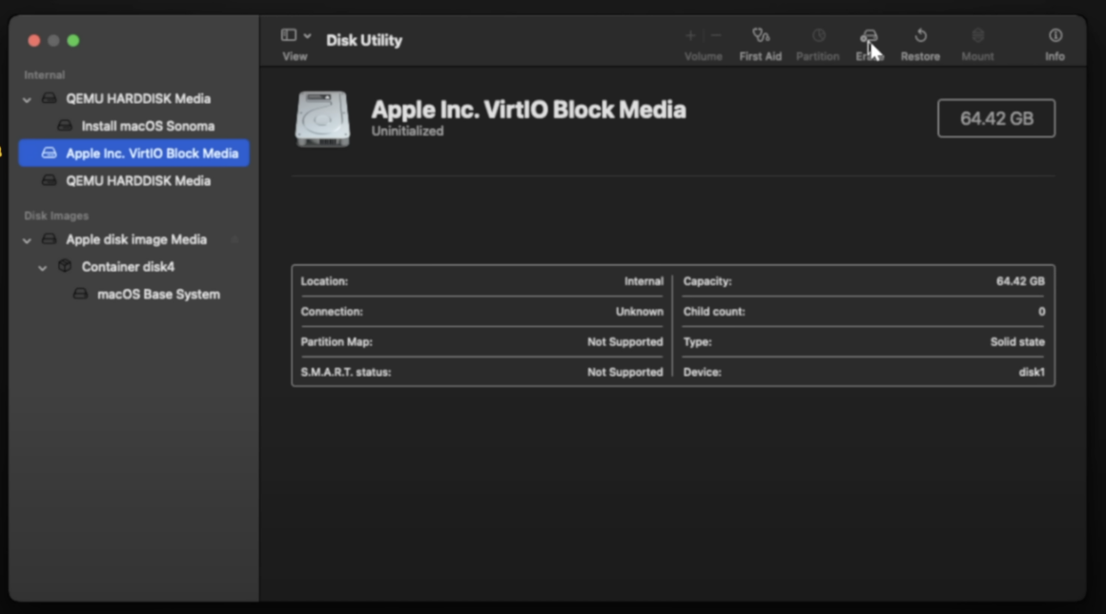Click the S.M.A.R.T. status value Not Supported
The width and height of the screenshot is (1106, 614).
(x=625, y=372)
